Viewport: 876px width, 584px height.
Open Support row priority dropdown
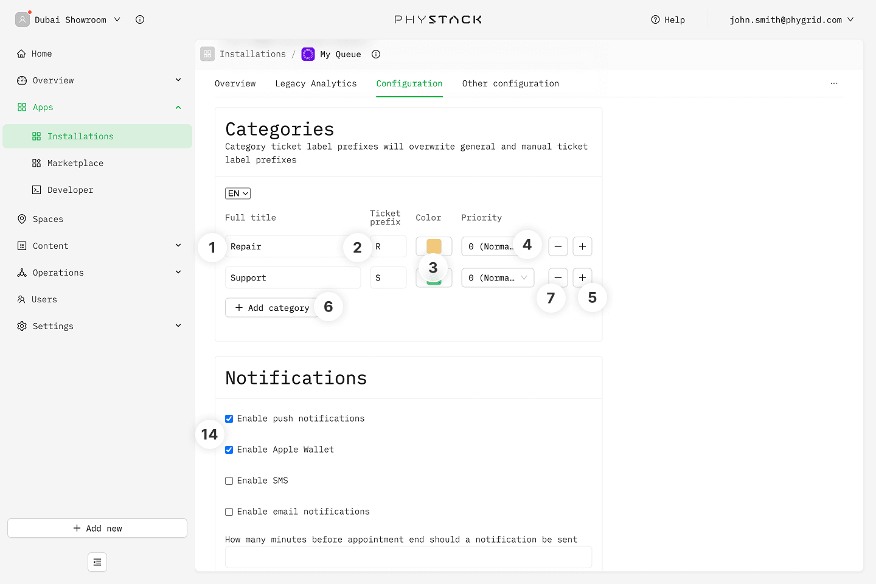(497, 278)
